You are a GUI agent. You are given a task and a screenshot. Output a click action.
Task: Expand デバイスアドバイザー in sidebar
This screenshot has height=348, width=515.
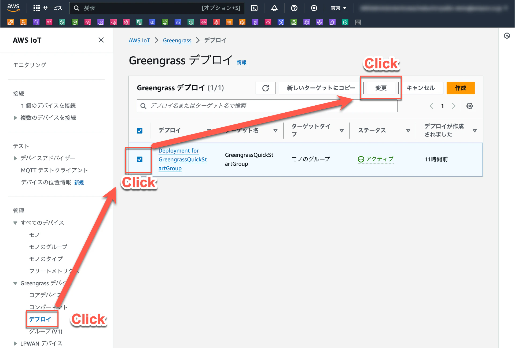coord(15,158)
